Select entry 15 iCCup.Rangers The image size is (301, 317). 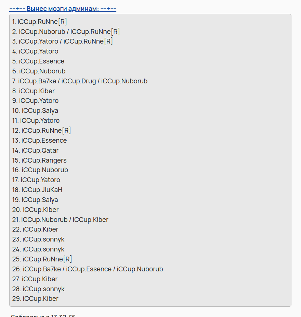pyautogui.click(x=39, y=161)
